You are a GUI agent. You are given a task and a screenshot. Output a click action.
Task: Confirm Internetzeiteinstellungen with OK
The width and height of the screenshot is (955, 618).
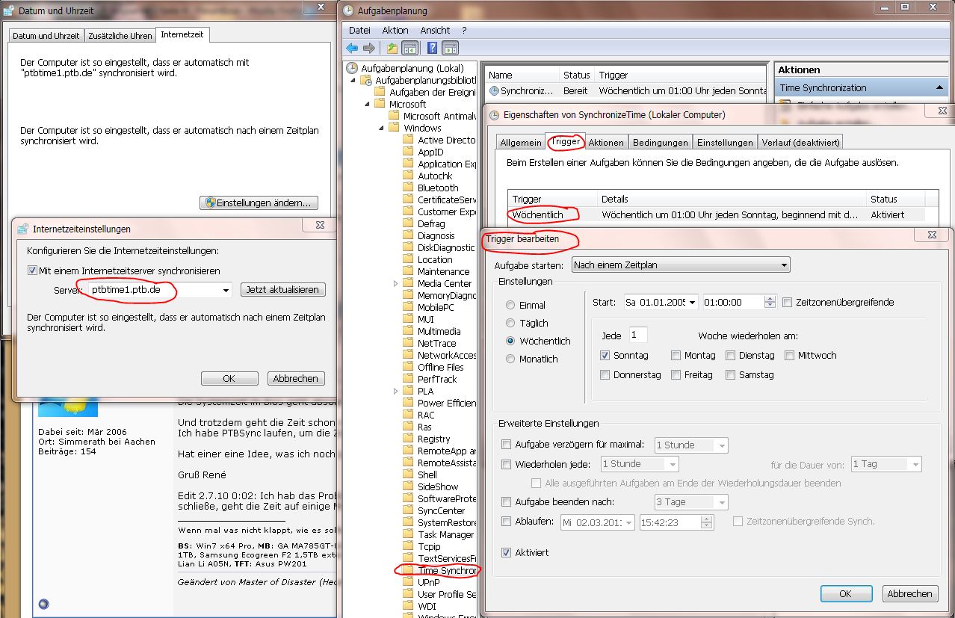pyautogui.click(x=229, y=379)
